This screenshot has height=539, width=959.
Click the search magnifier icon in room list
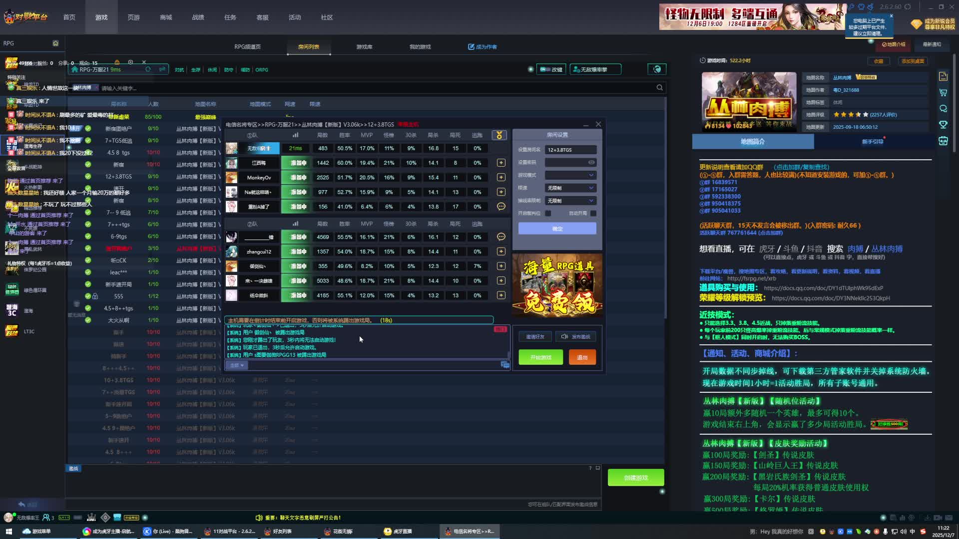(x=660, y=88)
